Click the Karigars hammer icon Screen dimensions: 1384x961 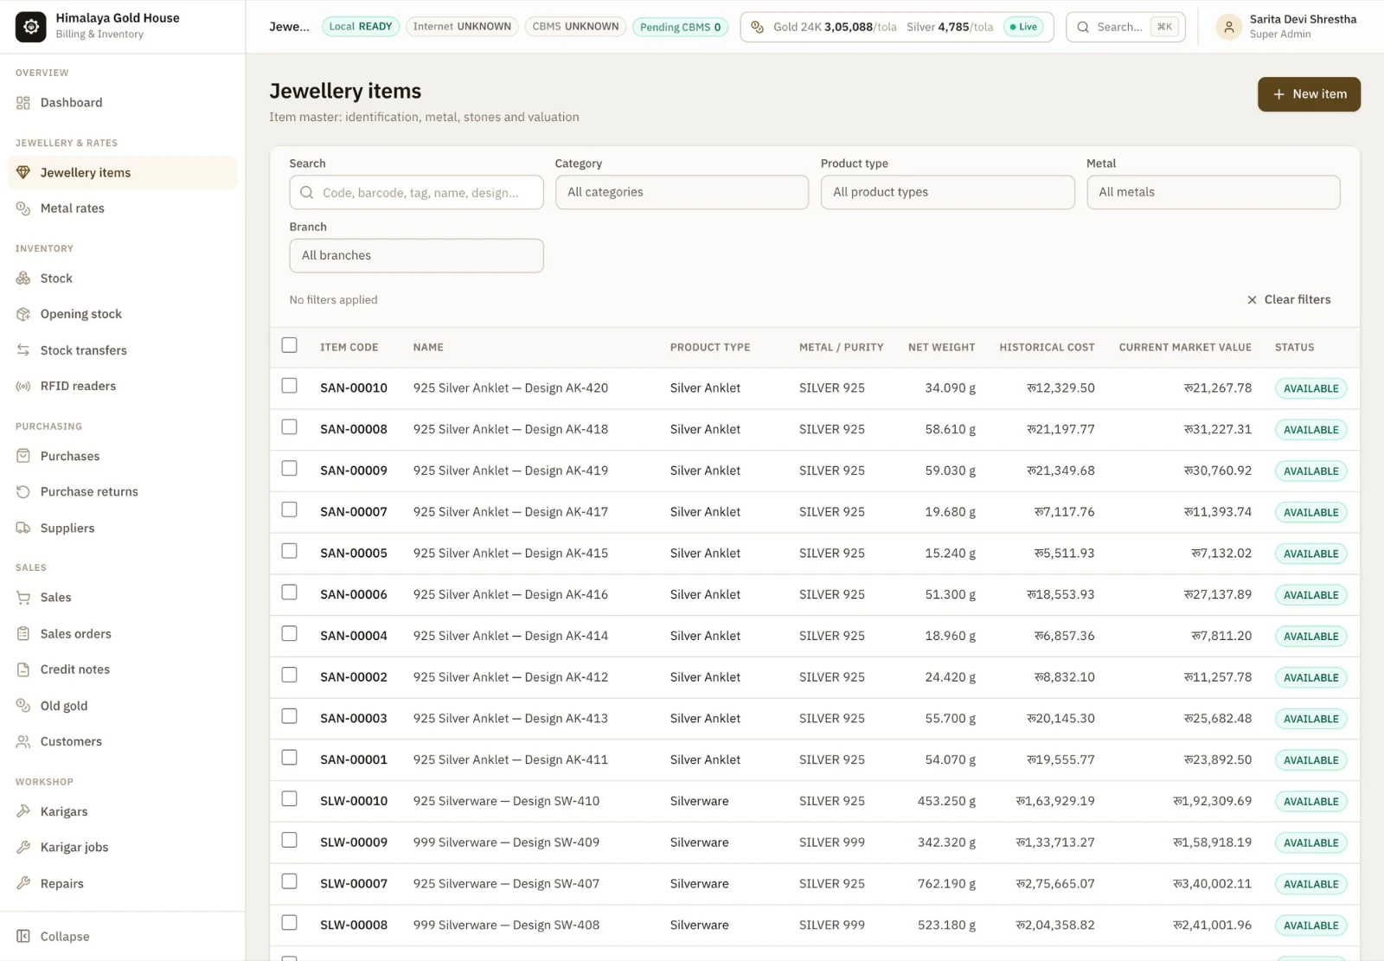point(23,811)
